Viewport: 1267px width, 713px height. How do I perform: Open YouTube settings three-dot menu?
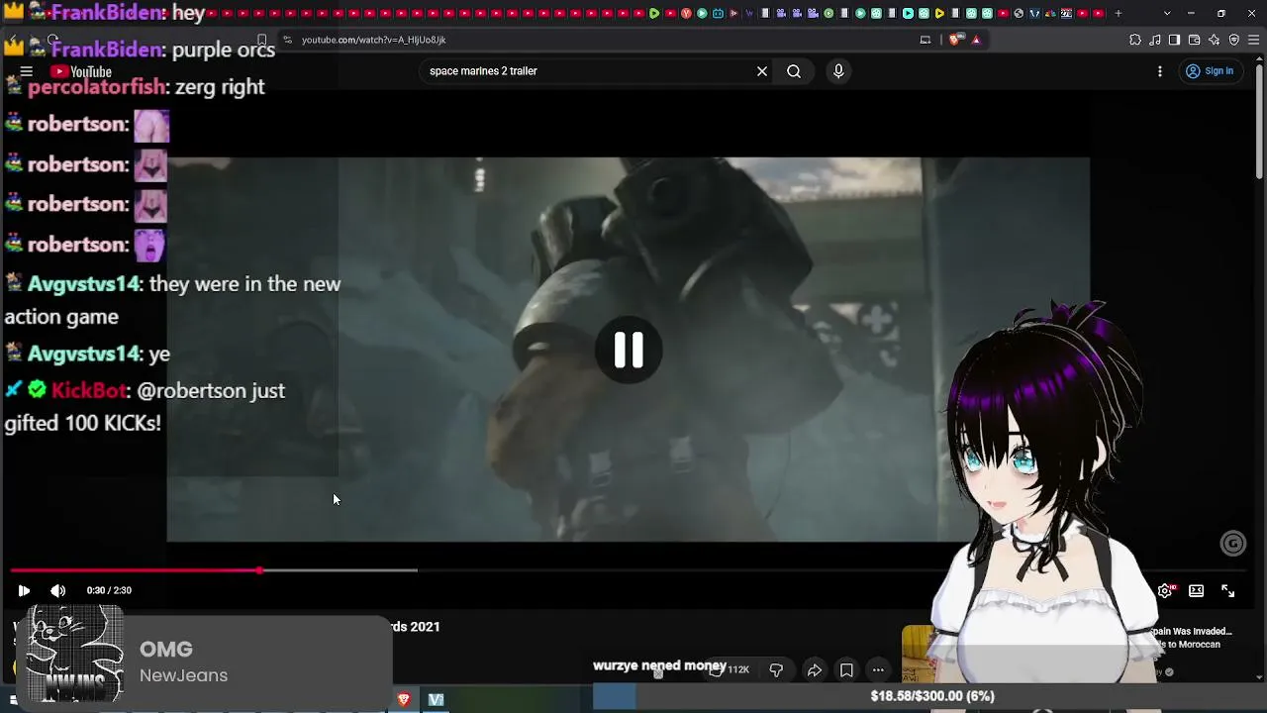(x=1160, y=71)
